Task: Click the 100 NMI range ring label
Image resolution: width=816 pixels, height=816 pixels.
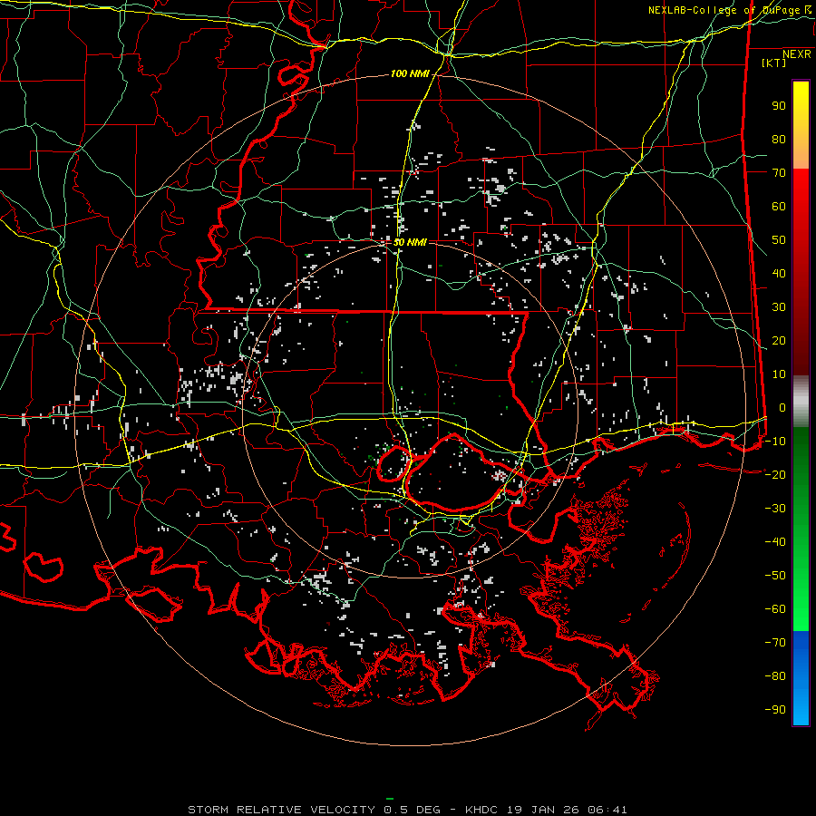Action: click(410, 74)
